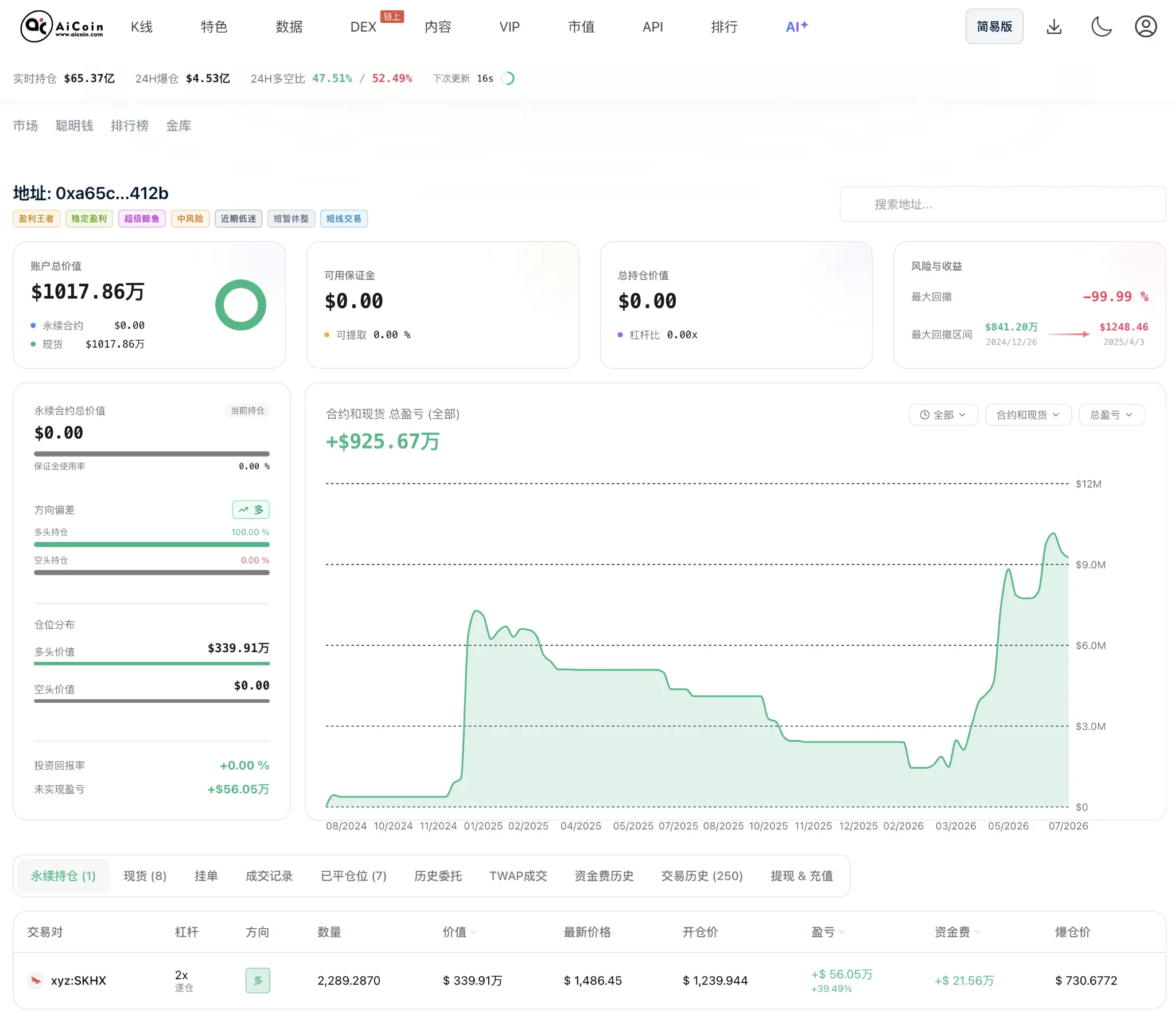Click the account value donut chart
This screenshot has width=1175, height=1028.
click(x=240, y=305)
